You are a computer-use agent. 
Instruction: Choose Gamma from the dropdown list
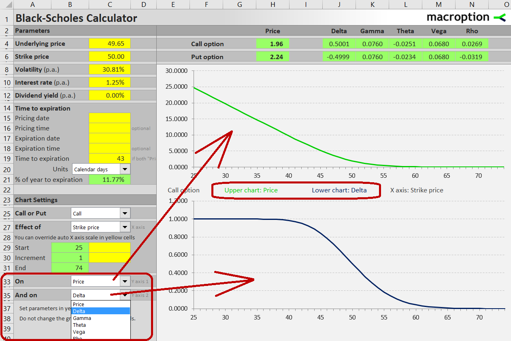pos(101,318)
